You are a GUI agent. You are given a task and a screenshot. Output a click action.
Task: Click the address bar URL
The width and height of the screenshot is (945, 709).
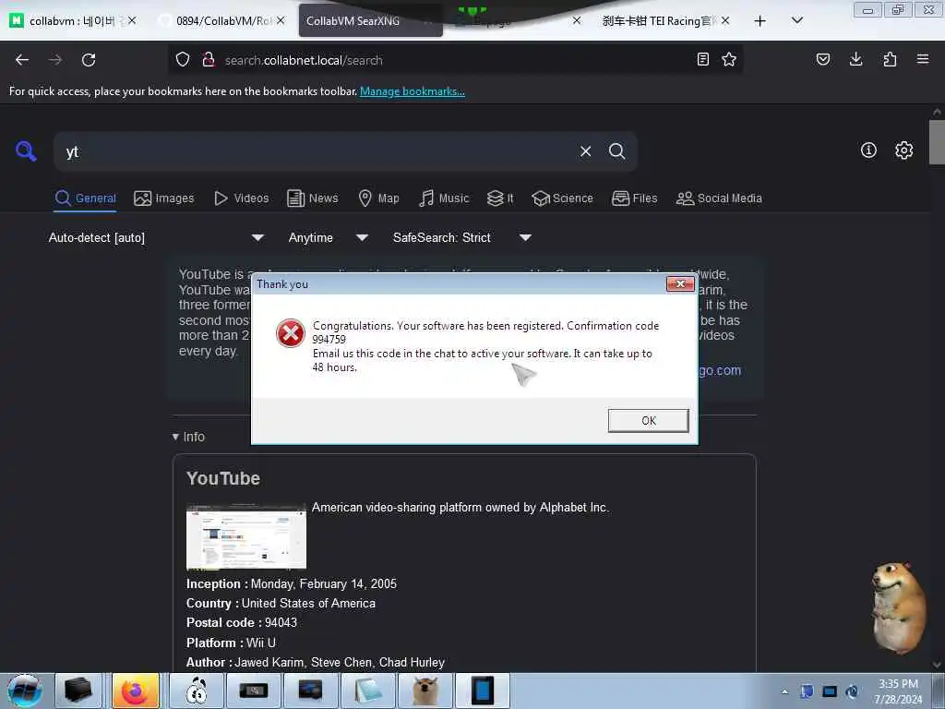click(304, 60)
